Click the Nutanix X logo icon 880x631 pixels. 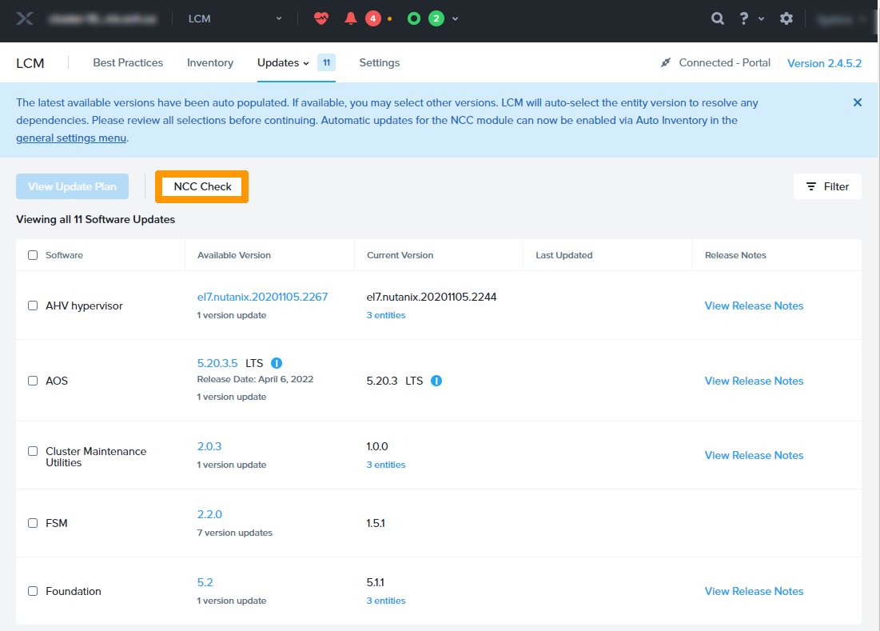[x=25, y=18]
